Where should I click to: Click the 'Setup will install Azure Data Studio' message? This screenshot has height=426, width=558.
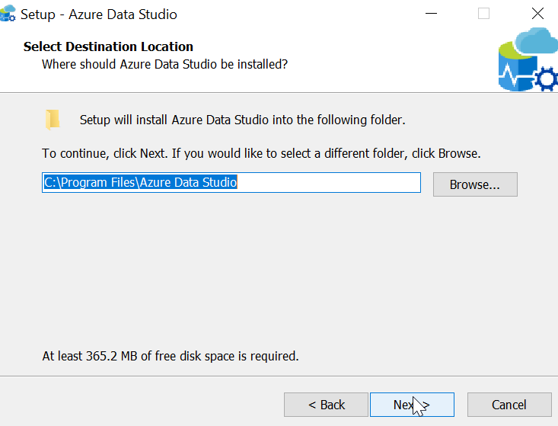pos(242,120)
